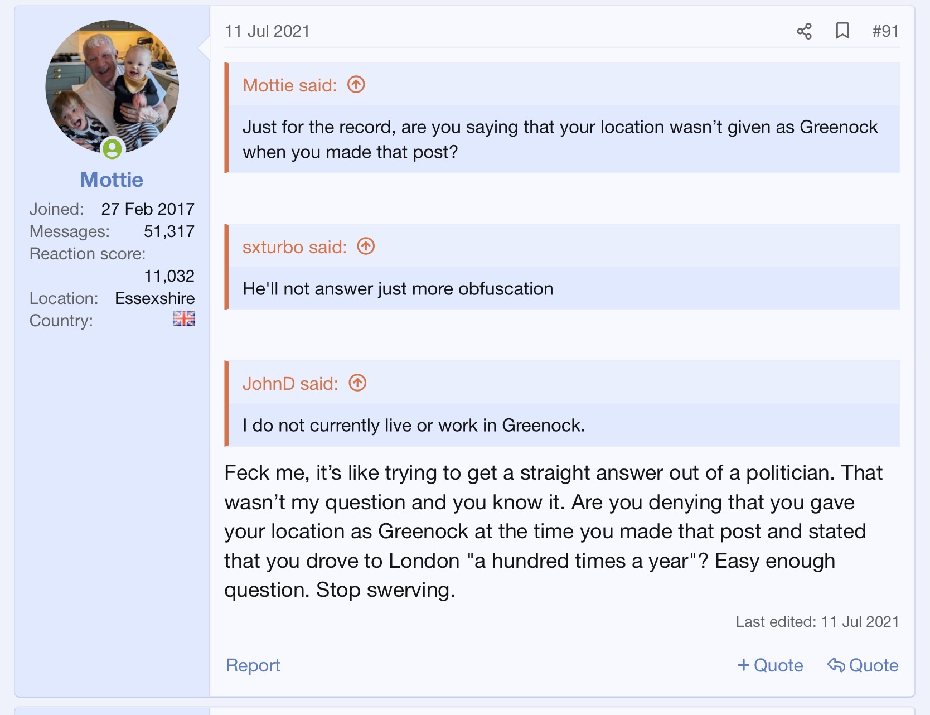Open the Mottie username profile link
This screenshot has height=715, width=930.
[112, 180]
